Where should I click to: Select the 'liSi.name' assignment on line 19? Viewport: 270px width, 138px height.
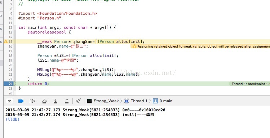click(58, 61)
